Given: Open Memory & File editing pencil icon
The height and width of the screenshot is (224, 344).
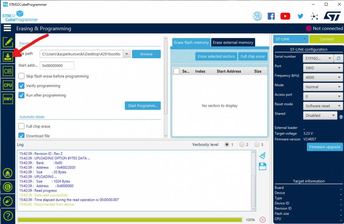Looking at the screenshot, I should (x=8, y=42).
